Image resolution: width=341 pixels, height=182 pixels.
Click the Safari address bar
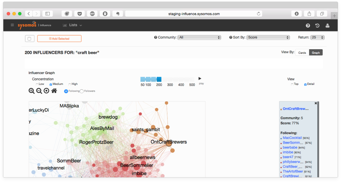194,14
